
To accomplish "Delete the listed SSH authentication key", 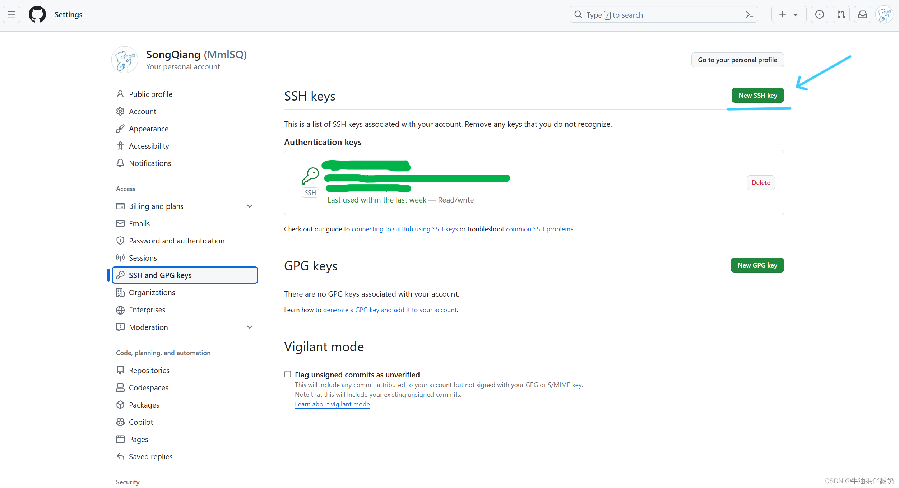I will click(760, 183).
